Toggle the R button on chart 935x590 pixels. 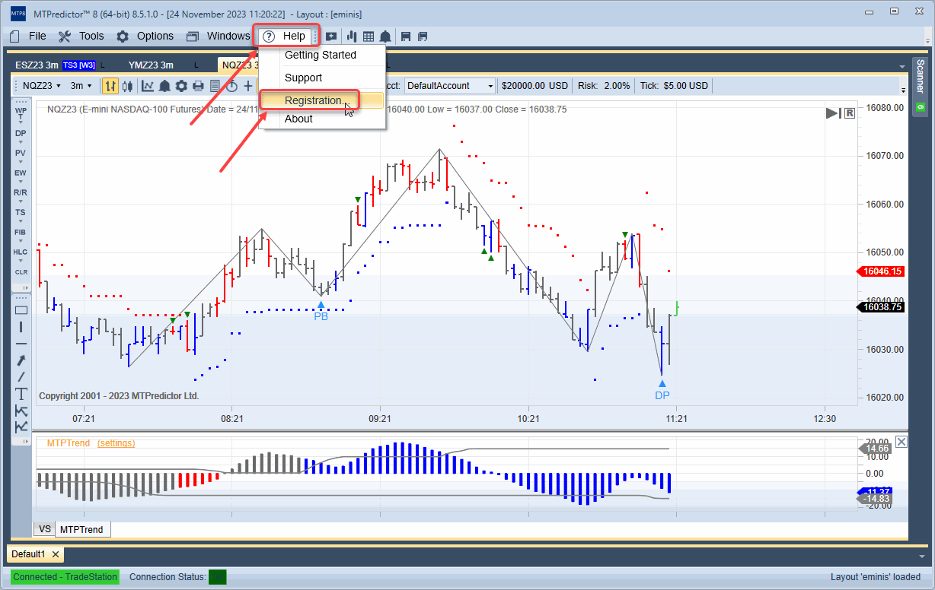tap(850, 113)
